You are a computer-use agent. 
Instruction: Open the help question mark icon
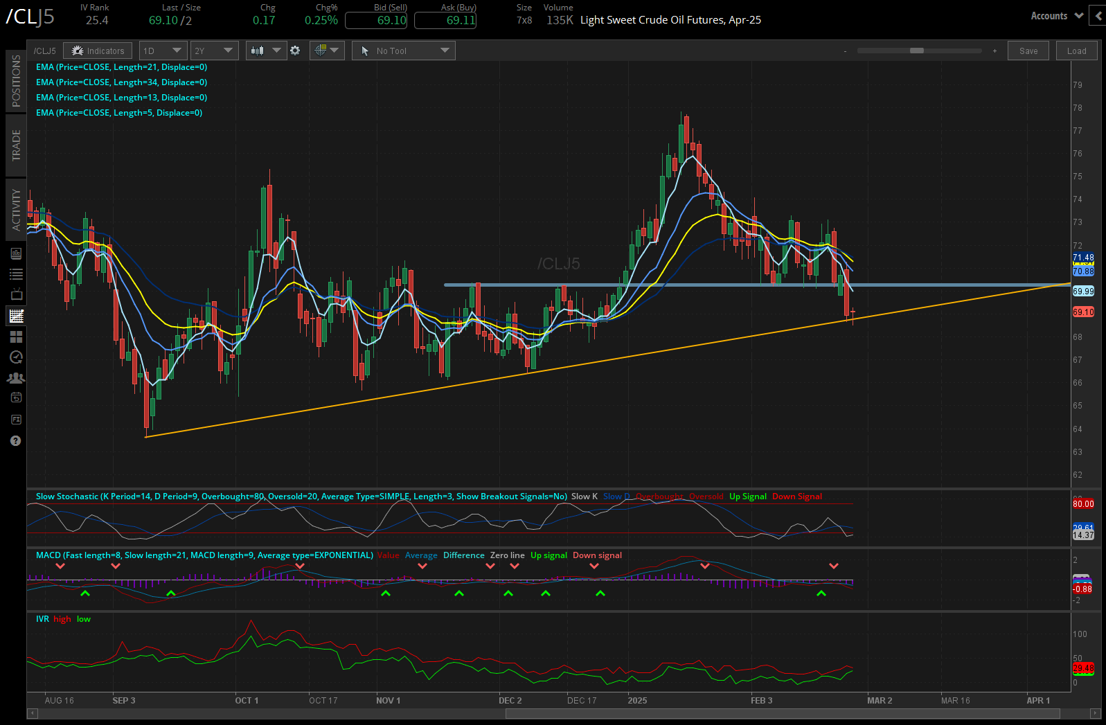15,441
